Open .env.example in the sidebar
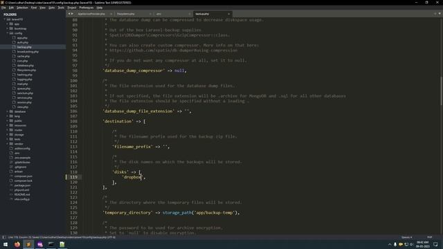This screenshot has height=249, width=443. [x=22, y=158]
